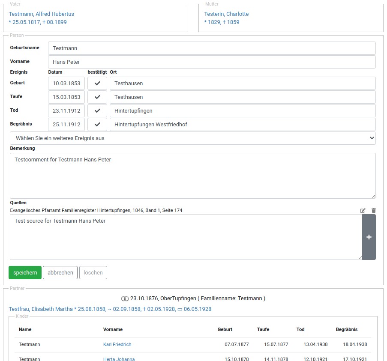Image resolution: width=387 pixels, height=361 pixels.
Task: Click the marriage rings icon
Action: [x=125, y=298]
